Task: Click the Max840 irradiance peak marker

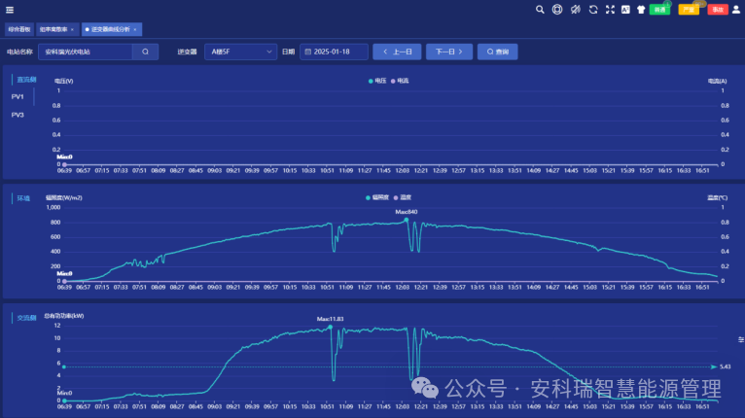Action: click(x=407, y=220)
